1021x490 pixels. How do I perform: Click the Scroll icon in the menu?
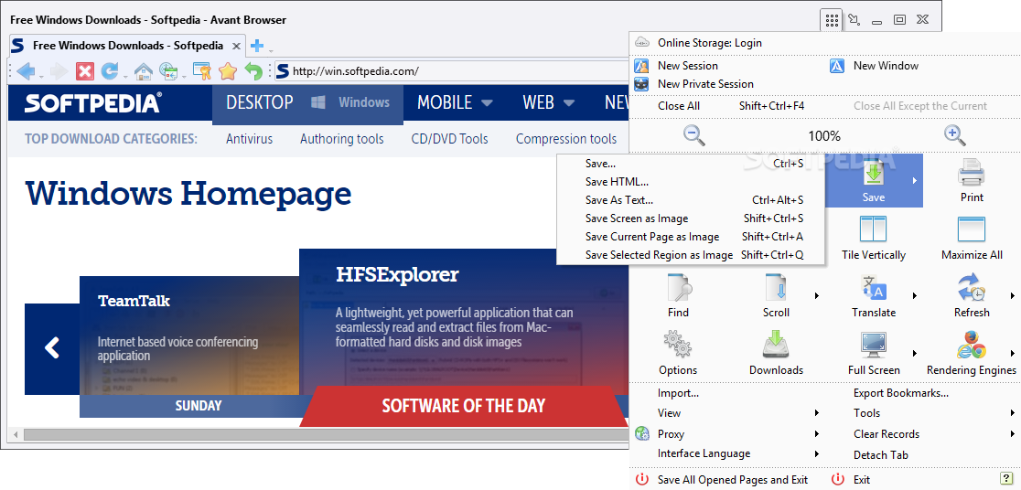click(776, 288)
